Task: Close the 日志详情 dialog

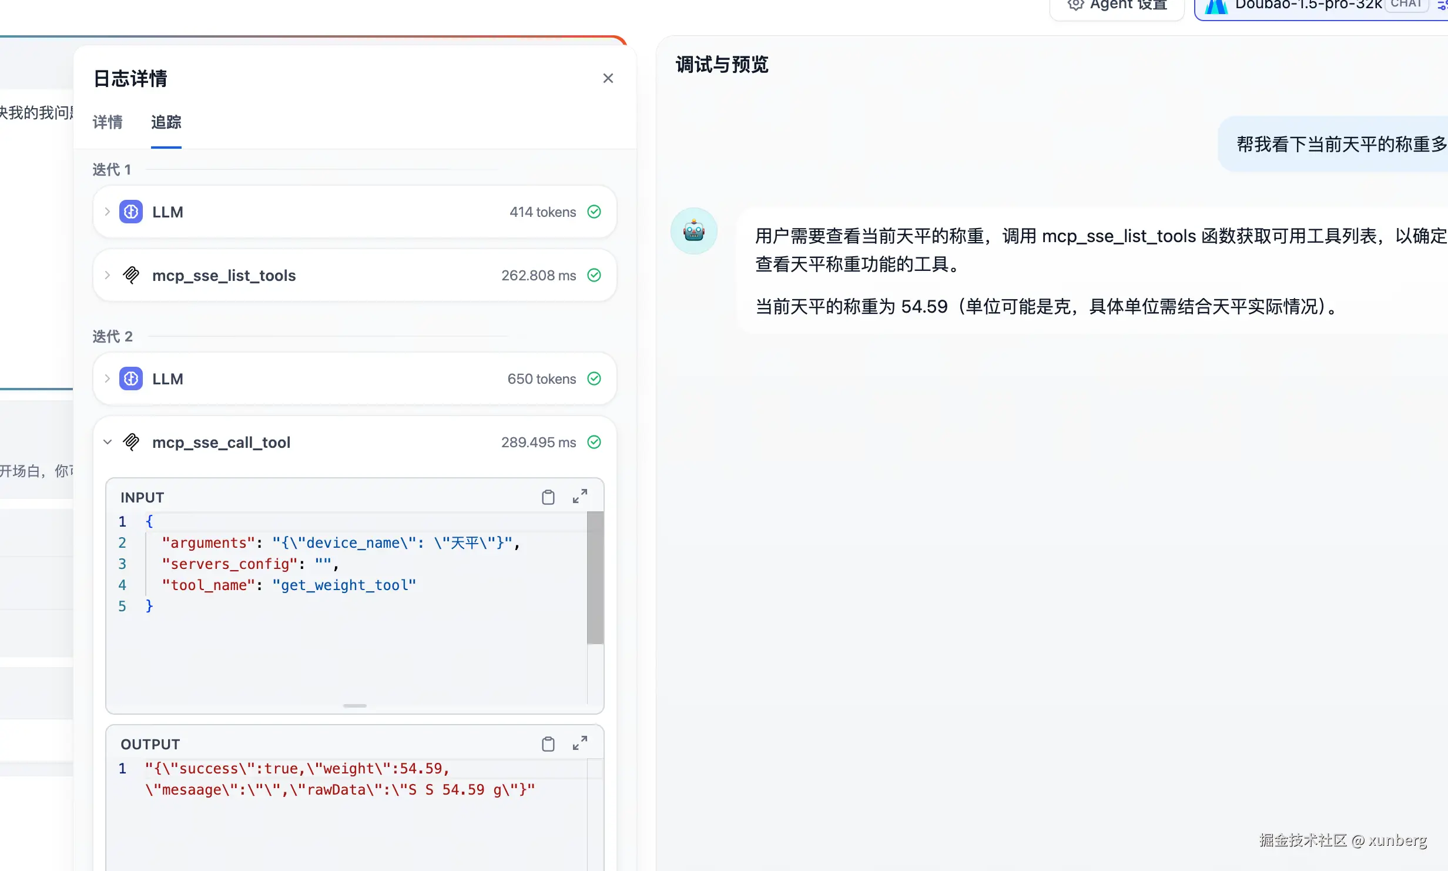Action: (608, 78)
